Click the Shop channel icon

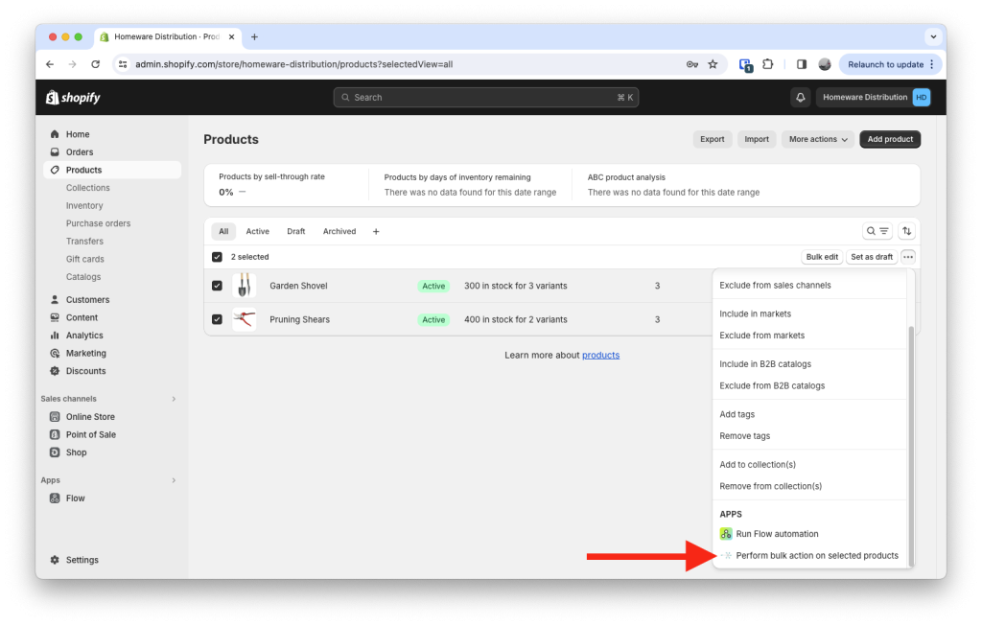pos(55,452)
